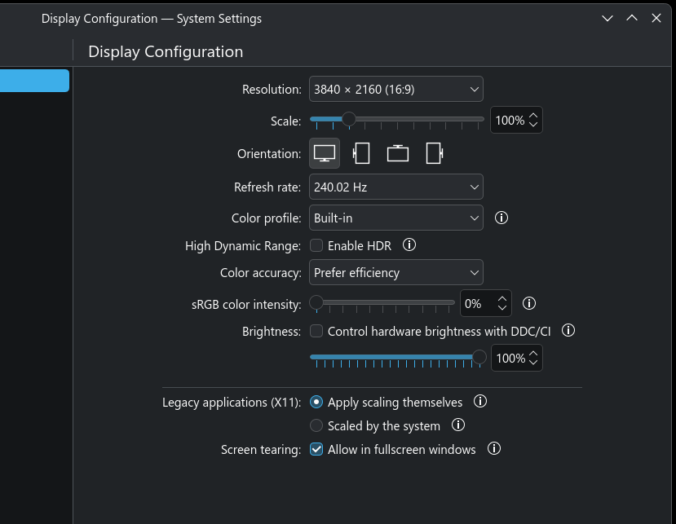Select Apply scaling themselves radio button
Image resolution: width=676 pixels, height=524 pixels.
pyautogui.click(x=316, y=402)
